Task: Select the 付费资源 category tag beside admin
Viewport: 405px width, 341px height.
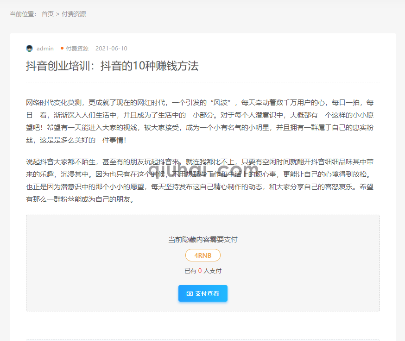Action: click(x=77, y=49)
